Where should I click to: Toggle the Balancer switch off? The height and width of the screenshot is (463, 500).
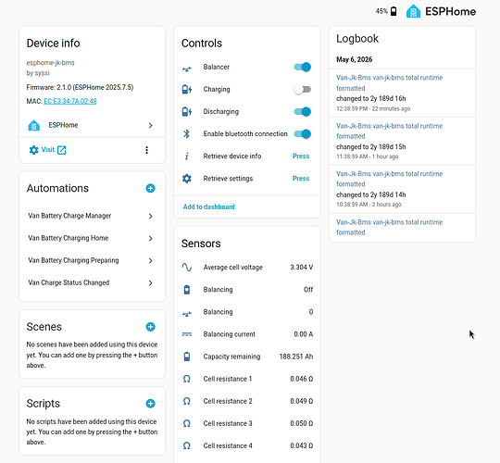(x=302, y=67)
